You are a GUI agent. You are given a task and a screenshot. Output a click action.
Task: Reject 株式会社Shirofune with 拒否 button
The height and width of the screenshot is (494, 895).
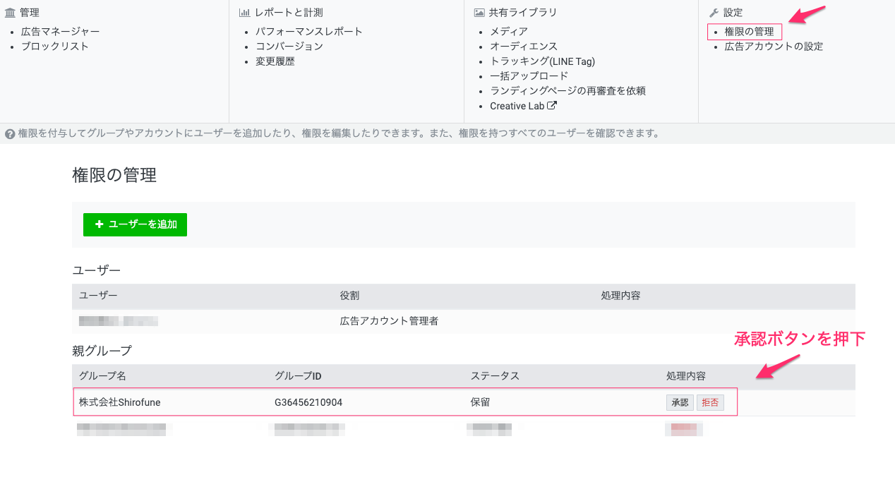[710, 402]
